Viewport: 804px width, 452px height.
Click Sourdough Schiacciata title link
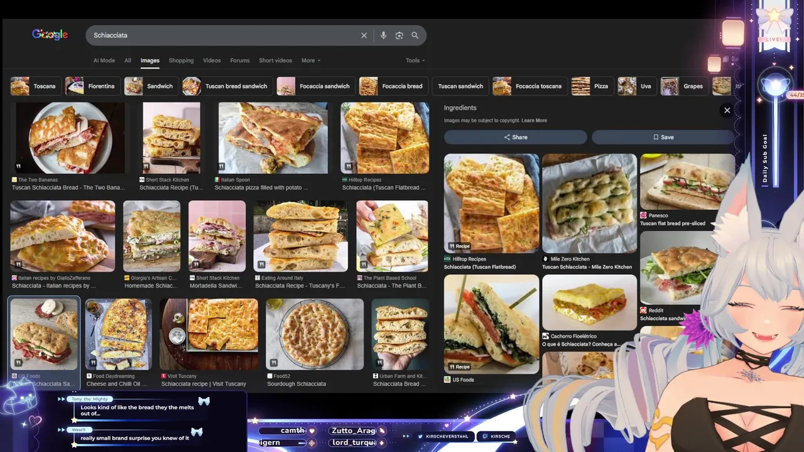coord(296,384)
